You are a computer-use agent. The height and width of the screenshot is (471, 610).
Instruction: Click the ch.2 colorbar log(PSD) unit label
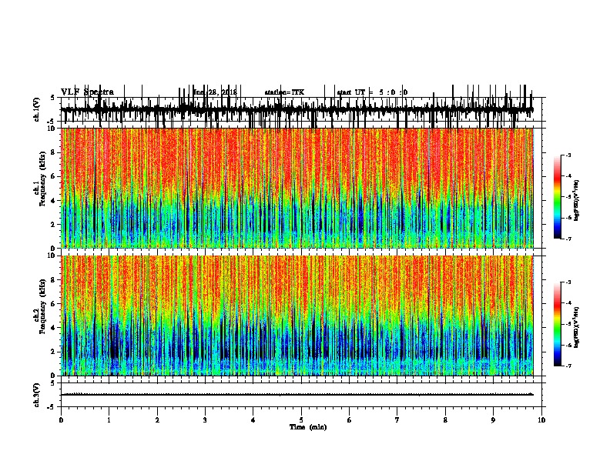577,327
